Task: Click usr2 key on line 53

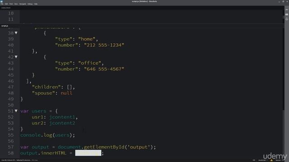Action: coord(37,123)
